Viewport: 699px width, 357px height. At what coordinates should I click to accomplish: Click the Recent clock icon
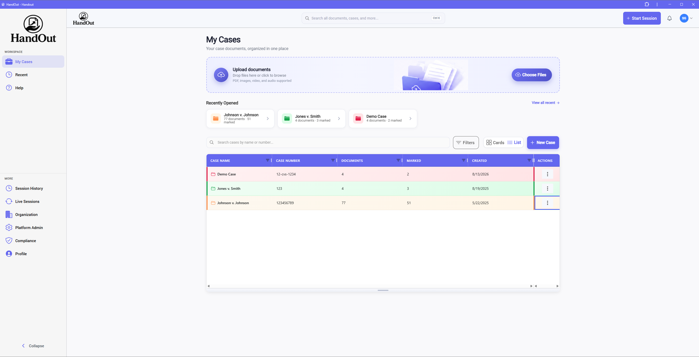point(9,75)
